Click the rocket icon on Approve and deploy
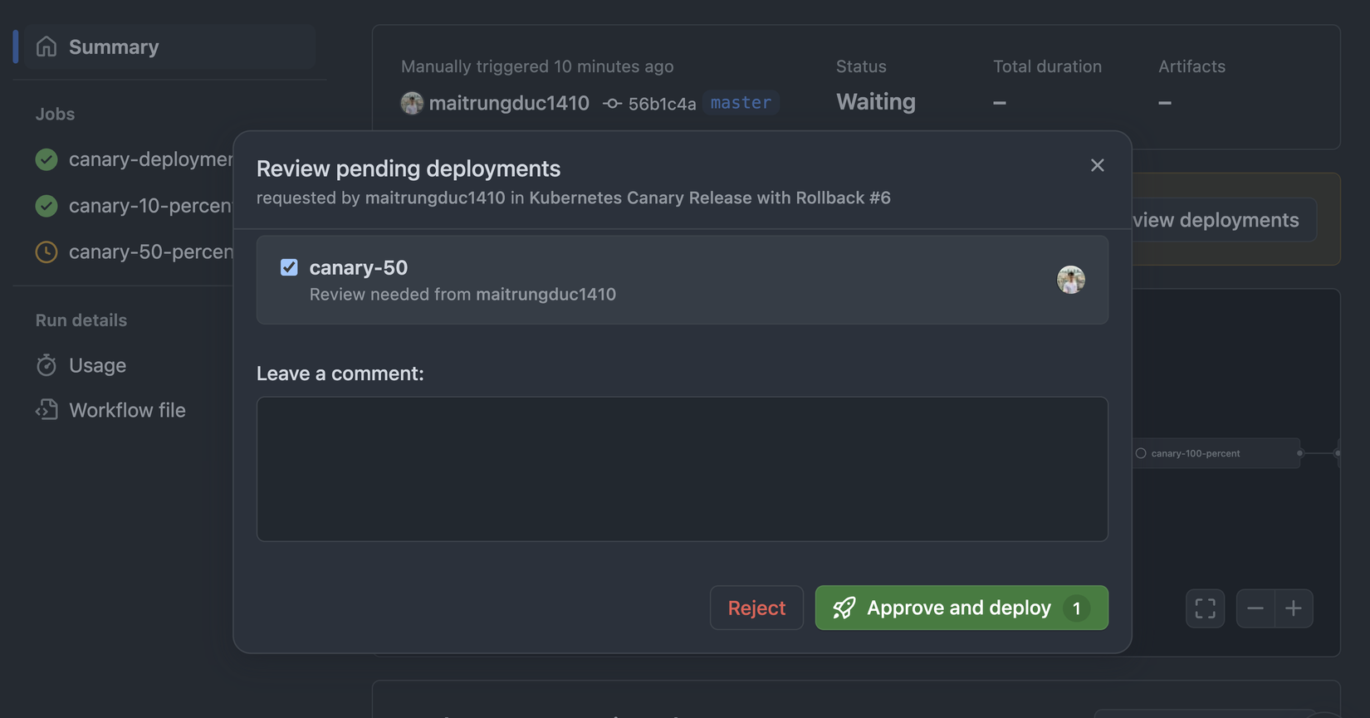Image resolution: width=1370 pixels, height=718 pixels. click(x=844, y=608)
